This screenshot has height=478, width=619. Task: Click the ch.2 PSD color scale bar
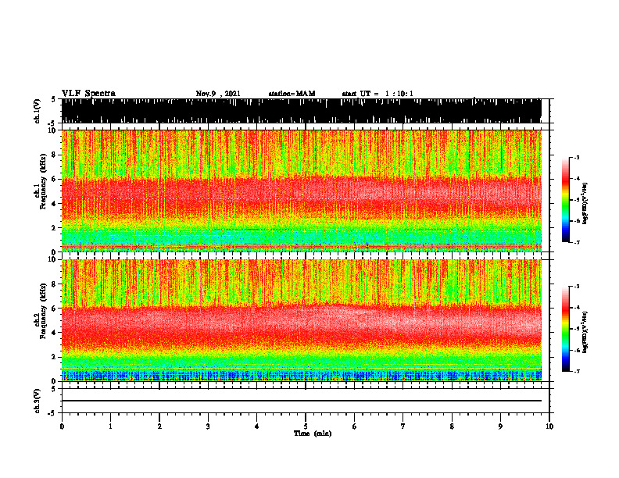pos(565,329)
